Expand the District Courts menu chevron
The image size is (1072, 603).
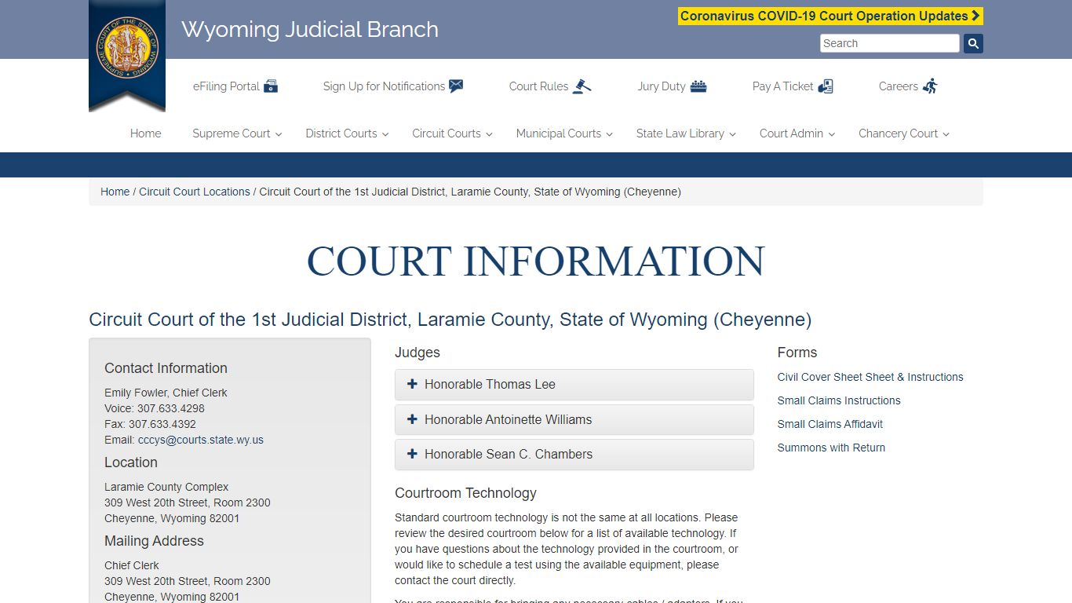tap(385, 134)
